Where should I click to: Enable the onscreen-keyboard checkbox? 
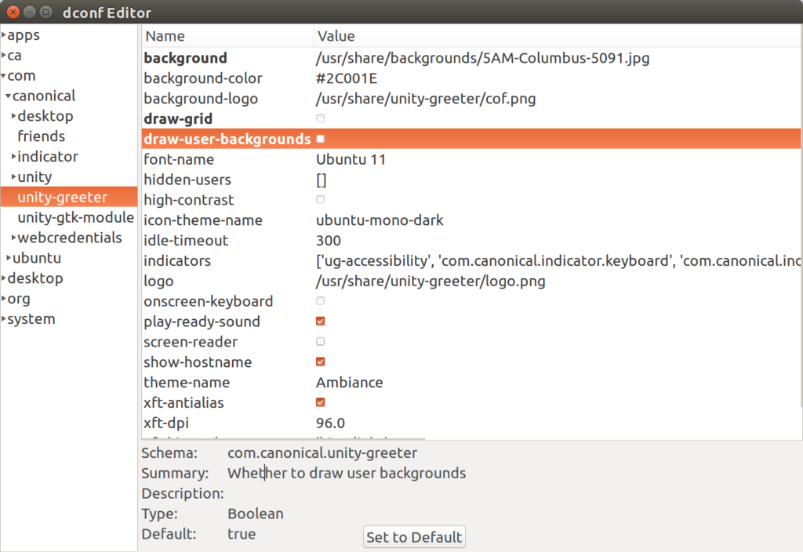(321, 301)
